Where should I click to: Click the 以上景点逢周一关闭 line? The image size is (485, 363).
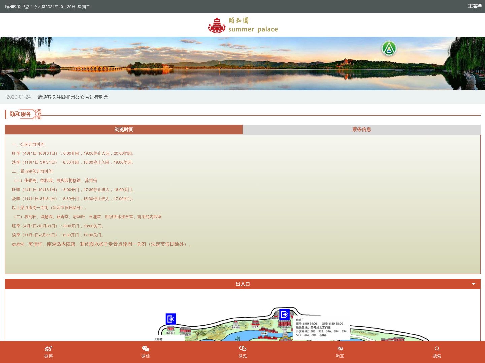point(51,208)
